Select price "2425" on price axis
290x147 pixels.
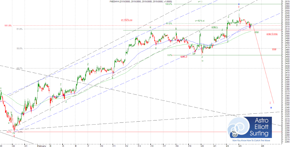point(287,68)
